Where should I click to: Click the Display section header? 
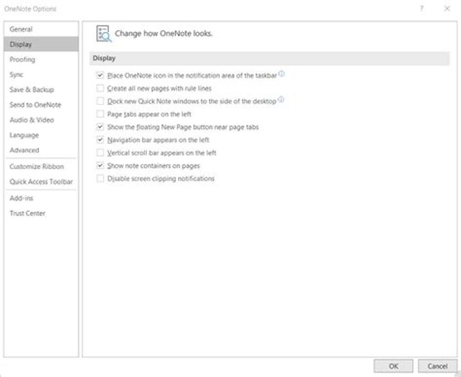coord(270,58)
